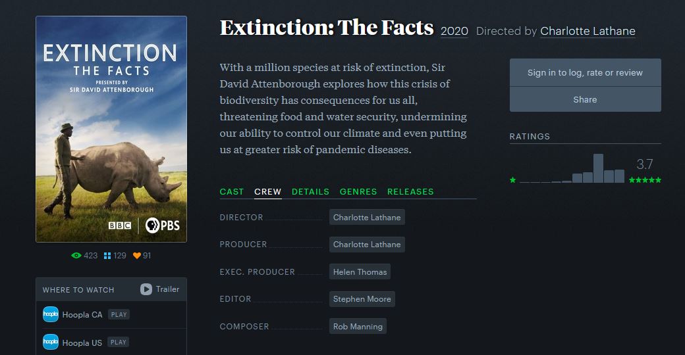Click the orange heart likes icon

coord(137,256)
